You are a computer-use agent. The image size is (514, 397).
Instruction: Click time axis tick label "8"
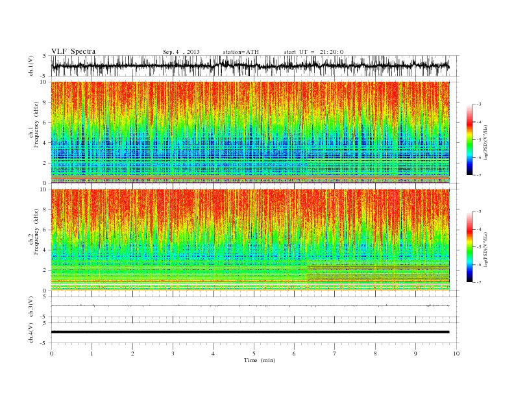coord(375,354)
